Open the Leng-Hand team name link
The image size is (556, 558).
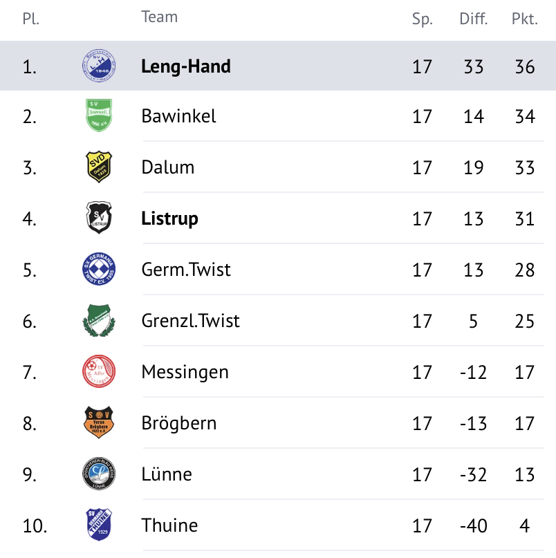186,66
